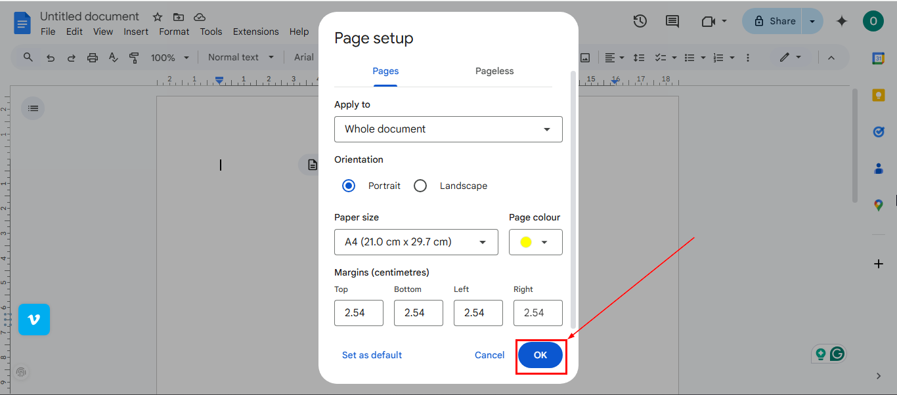Show document outline icon
Viewport: 897px width, 395px height.
click(33, 108)
